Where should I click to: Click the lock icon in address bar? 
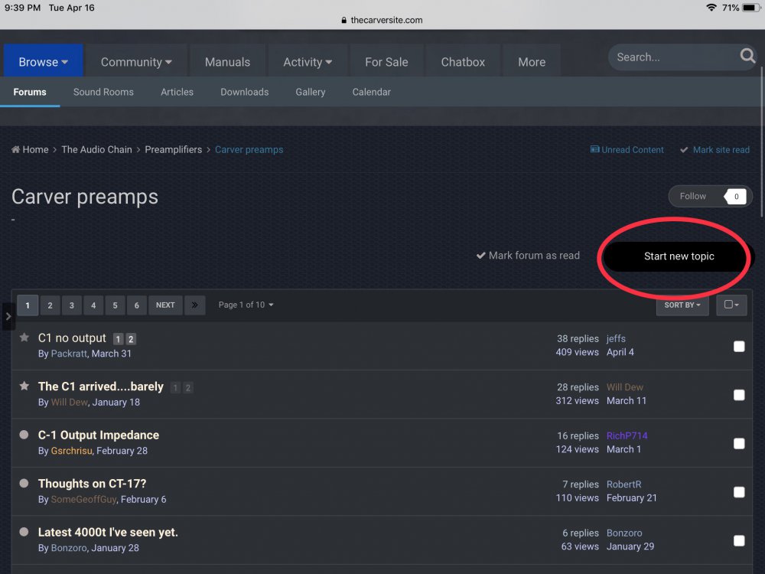pyautogui.click(x=344, y=20)
